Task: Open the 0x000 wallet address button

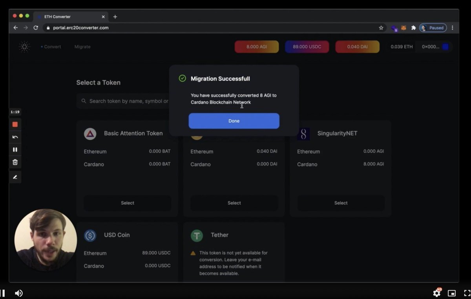Action: point(434,47)
